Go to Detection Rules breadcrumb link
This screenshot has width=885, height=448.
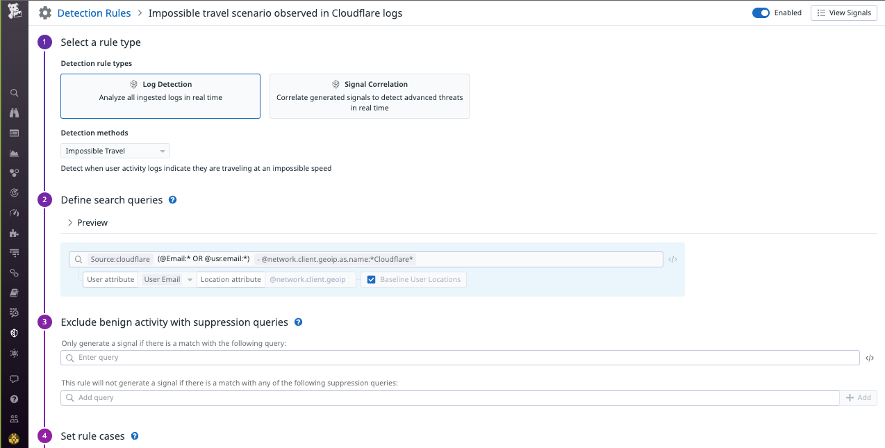coord(93,13)
